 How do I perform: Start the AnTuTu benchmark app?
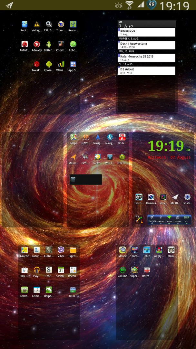pyautogui.click(x=24, y=44)
